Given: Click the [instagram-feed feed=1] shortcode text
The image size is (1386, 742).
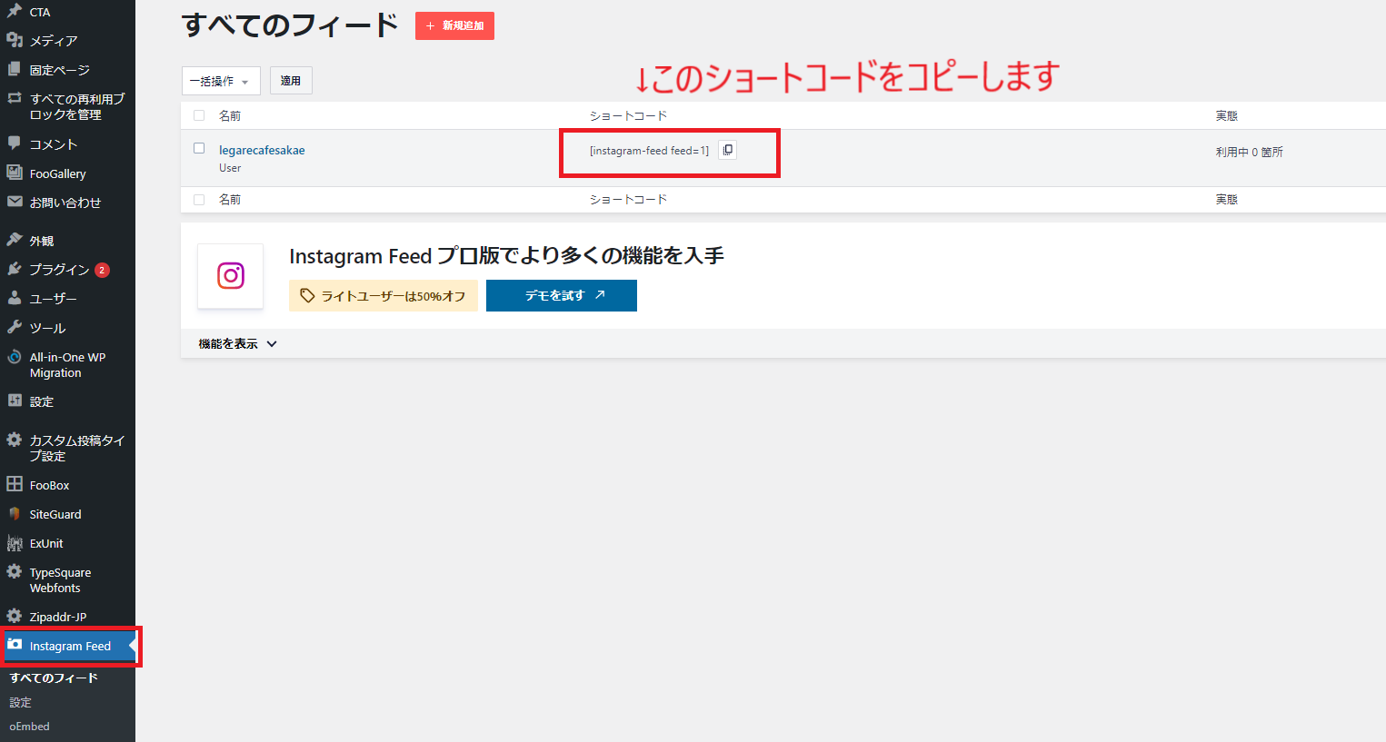Looking at the screenshot, I should pyautogui.click(x=649, y=151).
